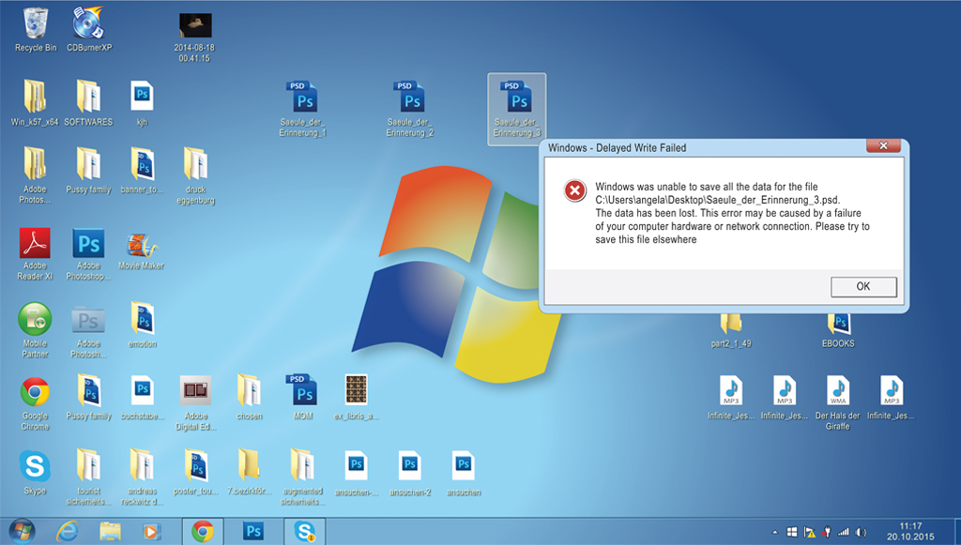Select the chosen folder
Screen dimensions: 961x545
(250, 398)
